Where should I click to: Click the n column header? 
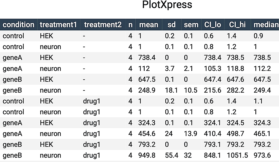tap(131, 25)
